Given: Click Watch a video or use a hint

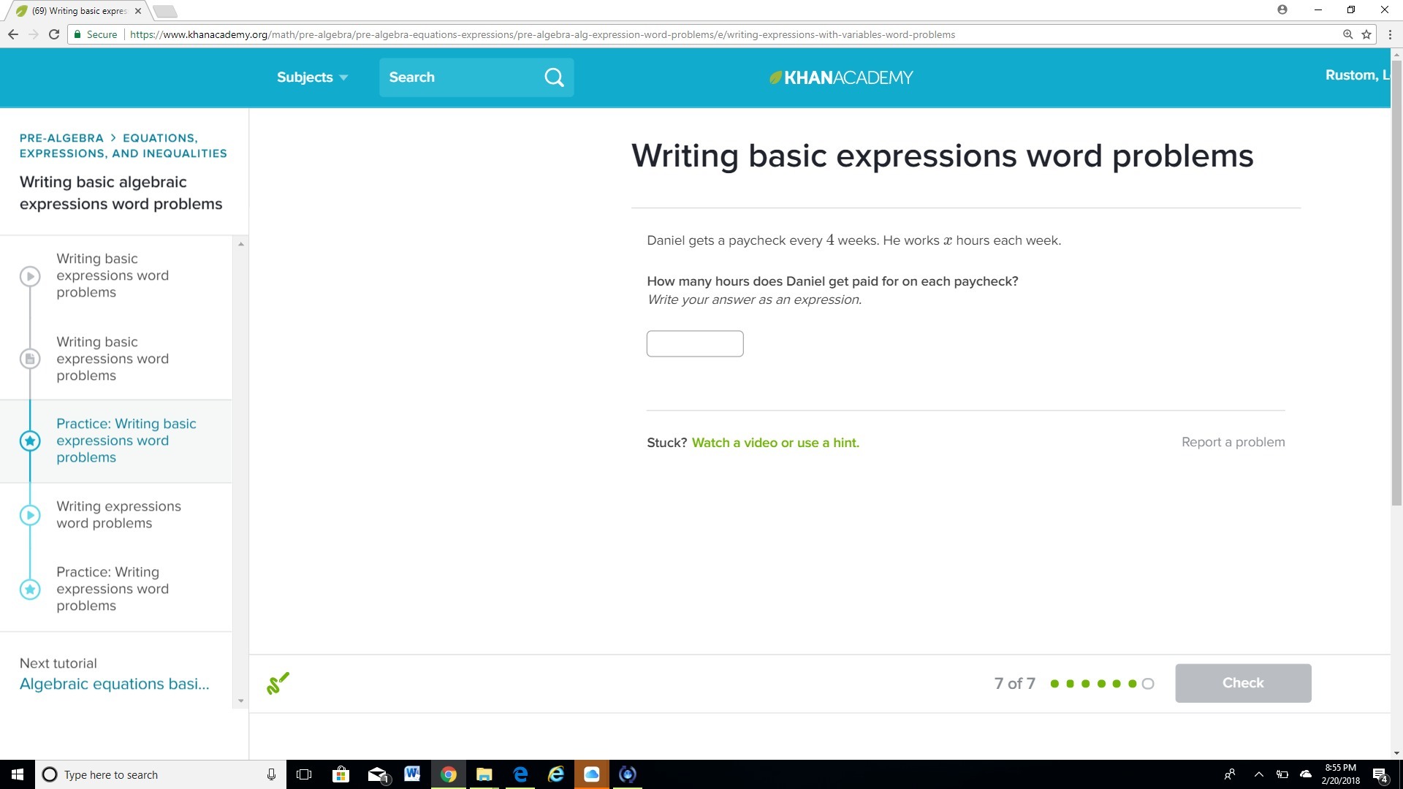Looking at the screenshot, I should (775, 443).
